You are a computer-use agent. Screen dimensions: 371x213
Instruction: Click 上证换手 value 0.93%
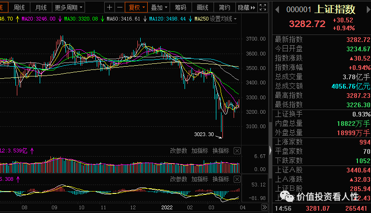point(361,114)
